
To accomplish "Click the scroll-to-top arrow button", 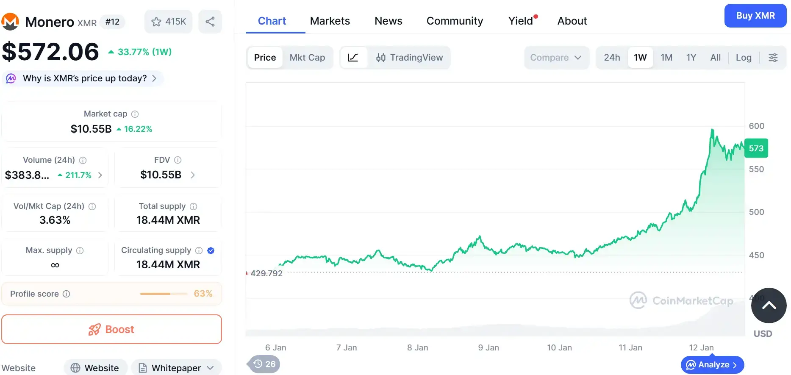I will 769,306.
